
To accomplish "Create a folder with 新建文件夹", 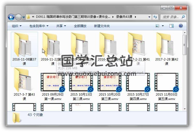I will (x=102, y=26).
